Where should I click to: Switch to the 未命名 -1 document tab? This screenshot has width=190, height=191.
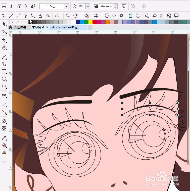pyautogui.click(x=38, y=27)
